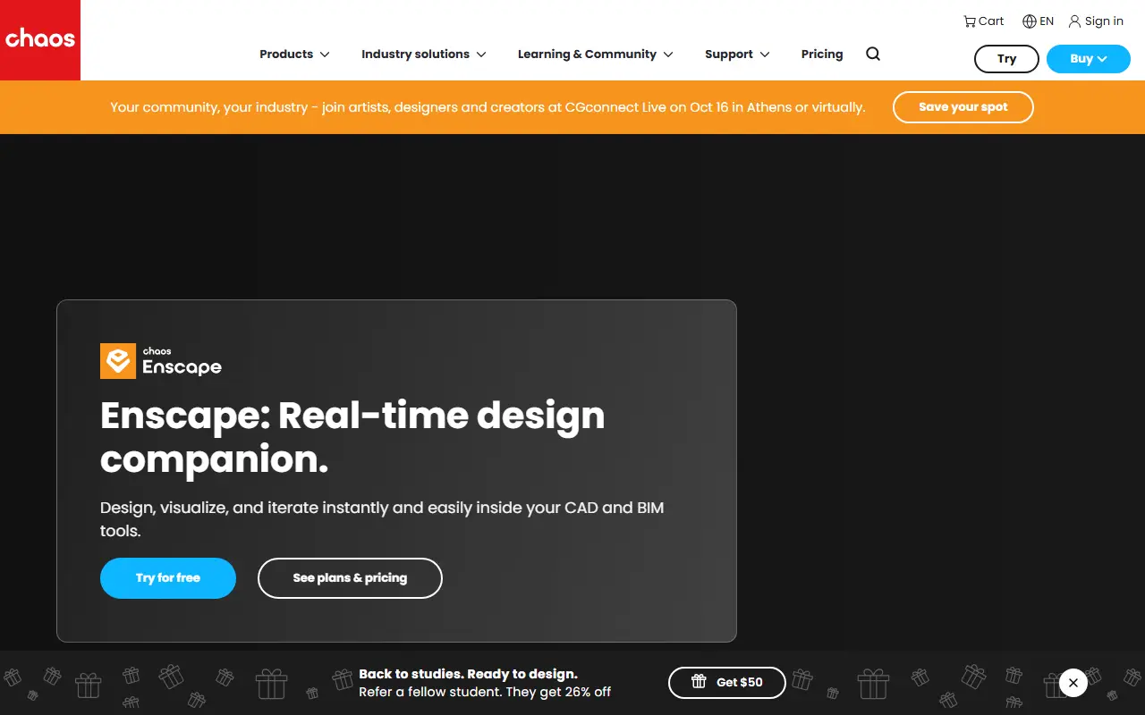The image size is (1145, 715).
Task: Select the EN language option
Action: (x=1047, y=21)
